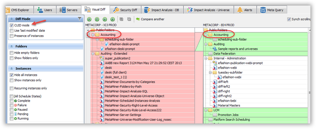Enable Recurring instances only checkbox
This screenshot has height=129, width=316.
tap(11, 88)
